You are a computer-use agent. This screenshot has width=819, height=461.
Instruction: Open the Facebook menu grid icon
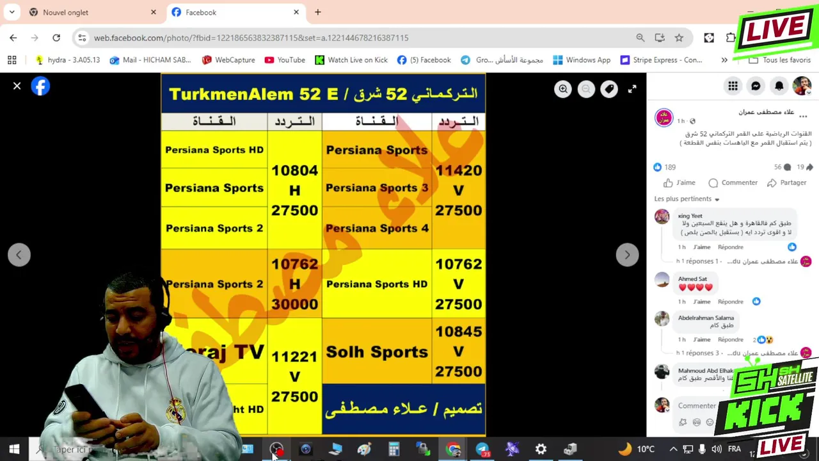coord(733,86)
